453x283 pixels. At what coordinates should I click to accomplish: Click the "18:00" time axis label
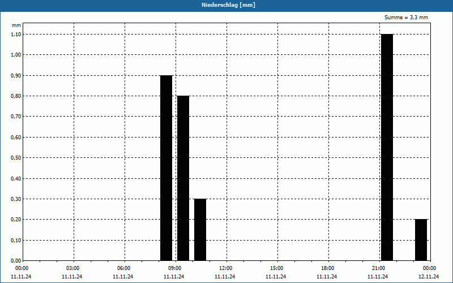[328, 268]
